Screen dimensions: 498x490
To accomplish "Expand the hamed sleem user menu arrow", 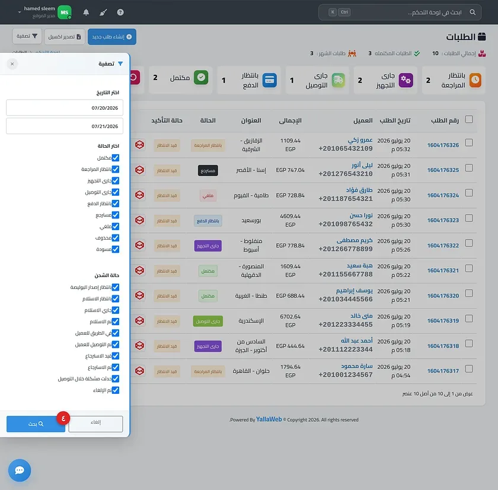I will tap(20, 12).
